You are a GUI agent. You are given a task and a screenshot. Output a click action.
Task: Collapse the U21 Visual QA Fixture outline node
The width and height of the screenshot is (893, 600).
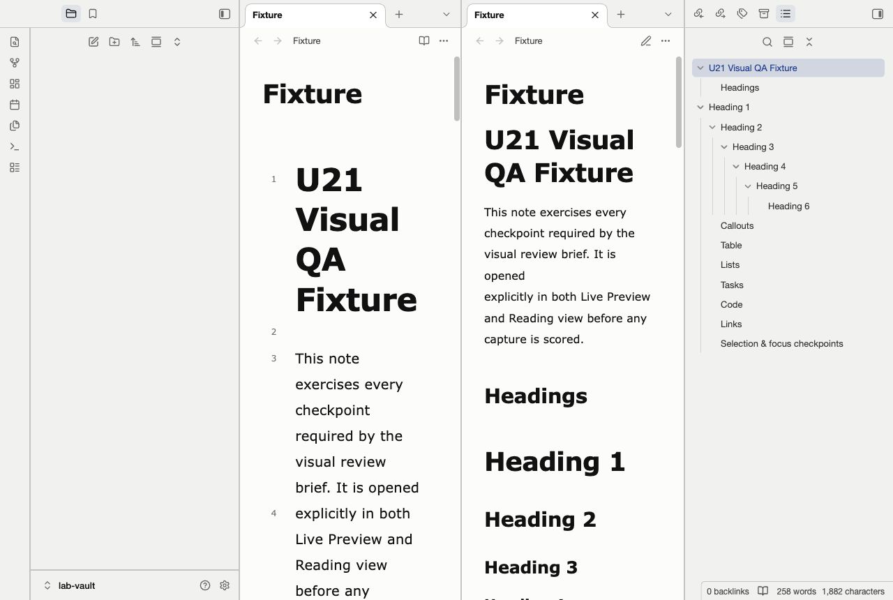pos(700,68)
